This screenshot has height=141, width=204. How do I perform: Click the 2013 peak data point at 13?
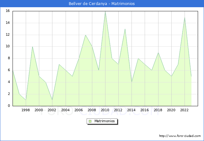[125, 29]
